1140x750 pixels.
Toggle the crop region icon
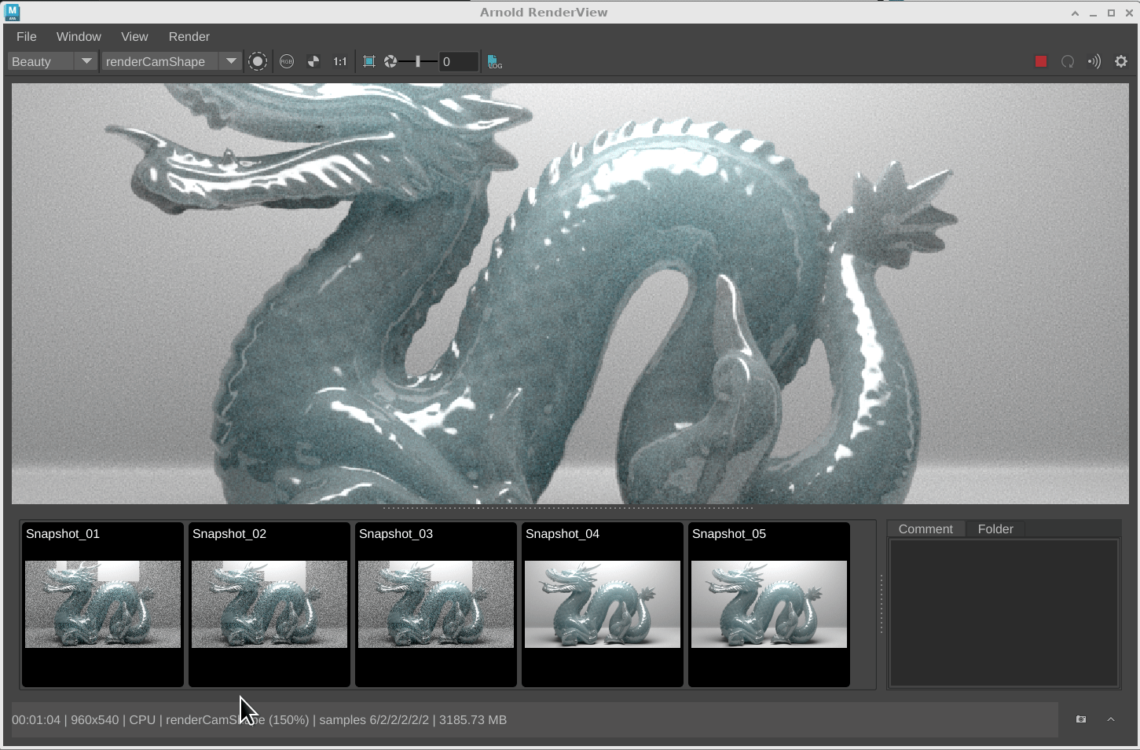(x=369, y=61)
